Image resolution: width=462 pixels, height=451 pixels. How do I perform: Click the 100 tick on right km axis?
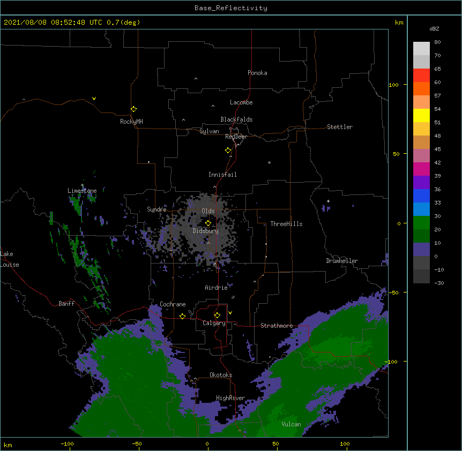[x=393, y=85]
